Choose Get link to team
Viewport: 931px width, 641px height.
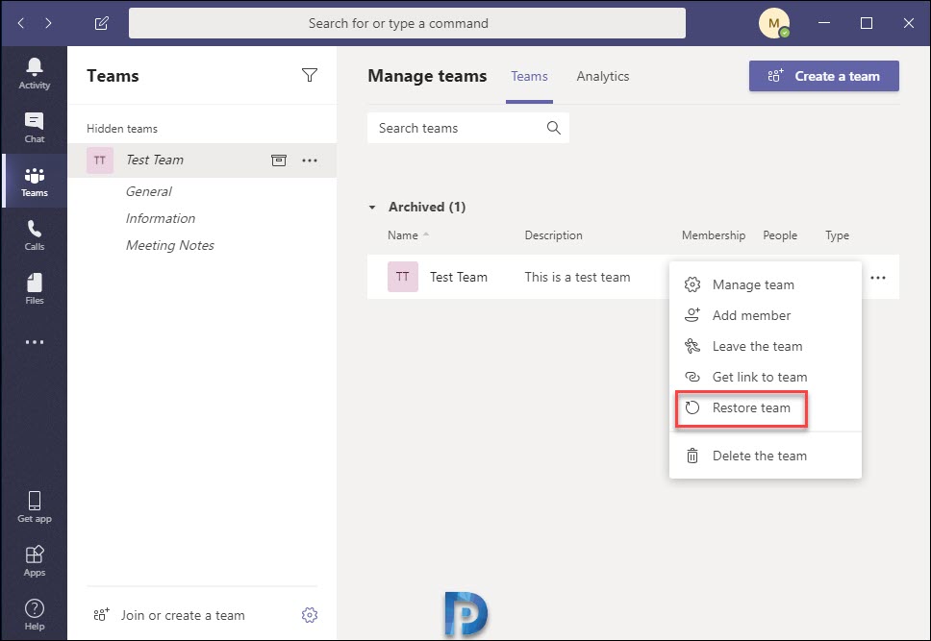[x=766, y=378]
